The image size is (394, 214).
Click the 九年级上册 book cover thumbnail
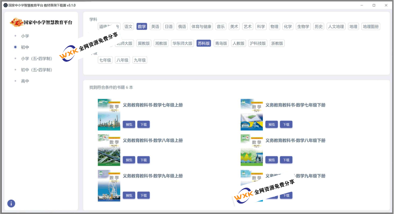109,186
